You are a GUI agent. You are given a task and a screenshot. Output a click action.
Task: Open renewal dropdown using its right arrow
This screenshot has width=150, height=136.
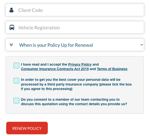tap(141, 45)
